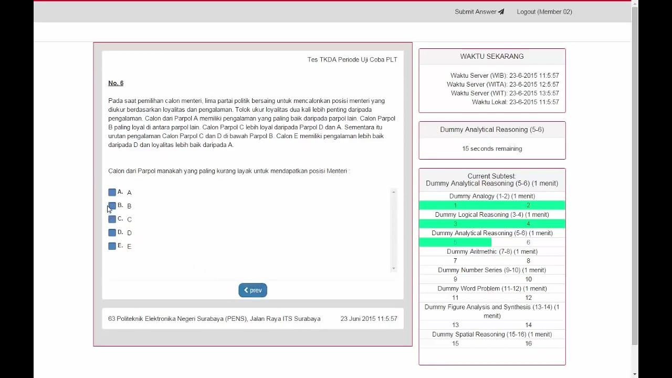Log out of Member 02 account
The image size is (672, 378).
click(544, 12)
